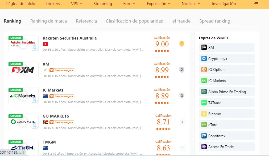Expand the Exposición dropdown menu
Viewport: 269px width, 156px height.
tap(159, 4)
